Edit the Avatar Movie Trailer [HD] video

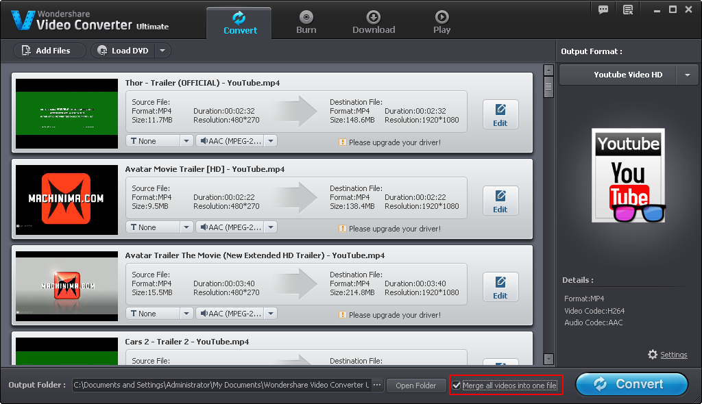[500, 201]
